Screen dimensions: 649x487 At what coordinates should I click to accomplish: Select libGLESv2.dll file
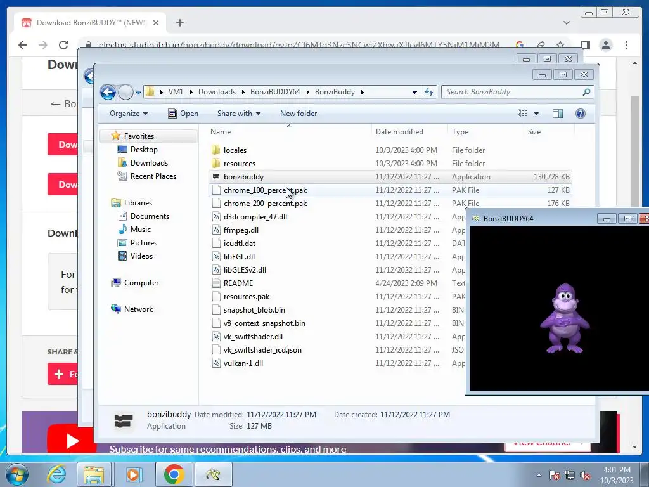245,269
